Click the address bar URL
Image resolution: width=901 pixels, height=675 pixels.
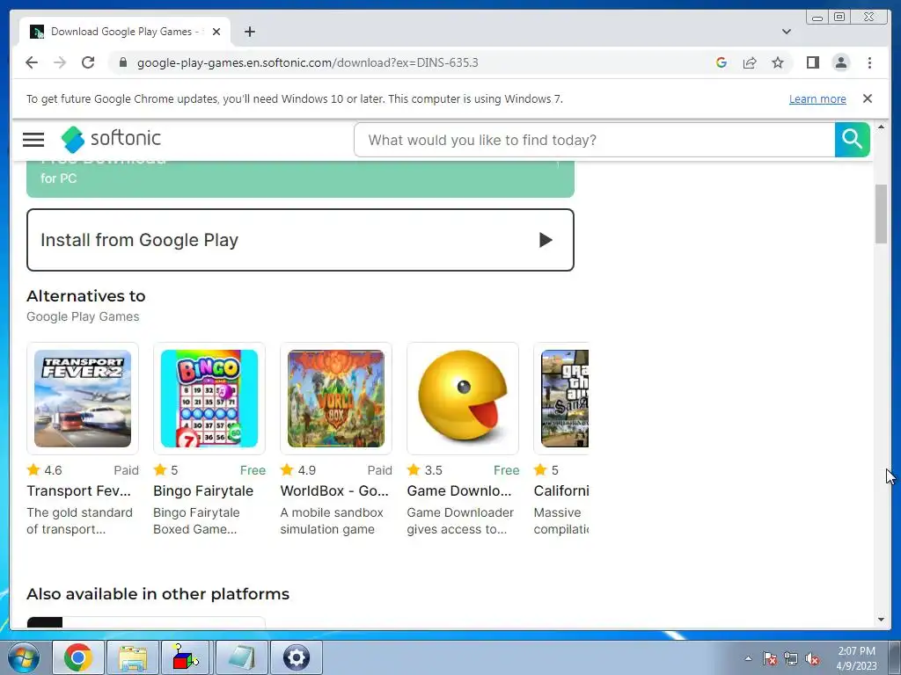(x=307, y=62)
